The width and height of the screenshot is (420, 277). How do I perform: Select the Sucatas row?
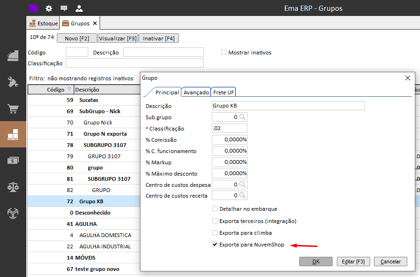[84, 100]
